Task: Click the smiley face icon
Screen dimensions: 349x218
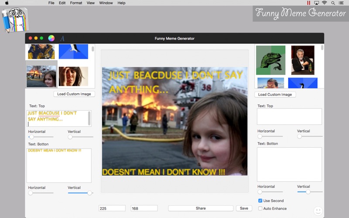Action: 318,210
